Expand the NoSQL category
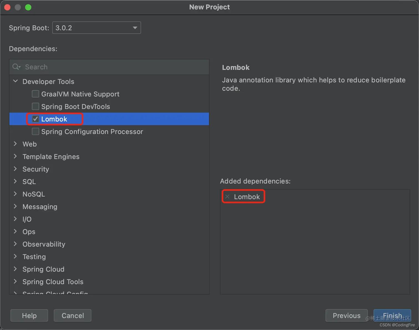Screen dimensions: 419x330 pyautogui.click(x=16, y=194)
